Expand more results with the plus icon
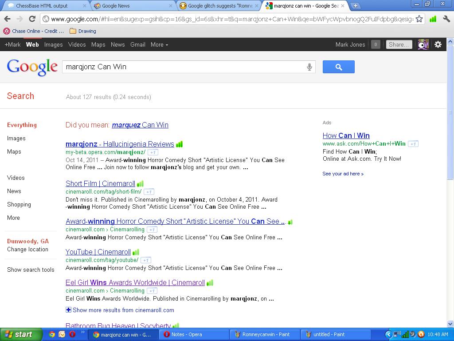 click(x=68, y=310)
